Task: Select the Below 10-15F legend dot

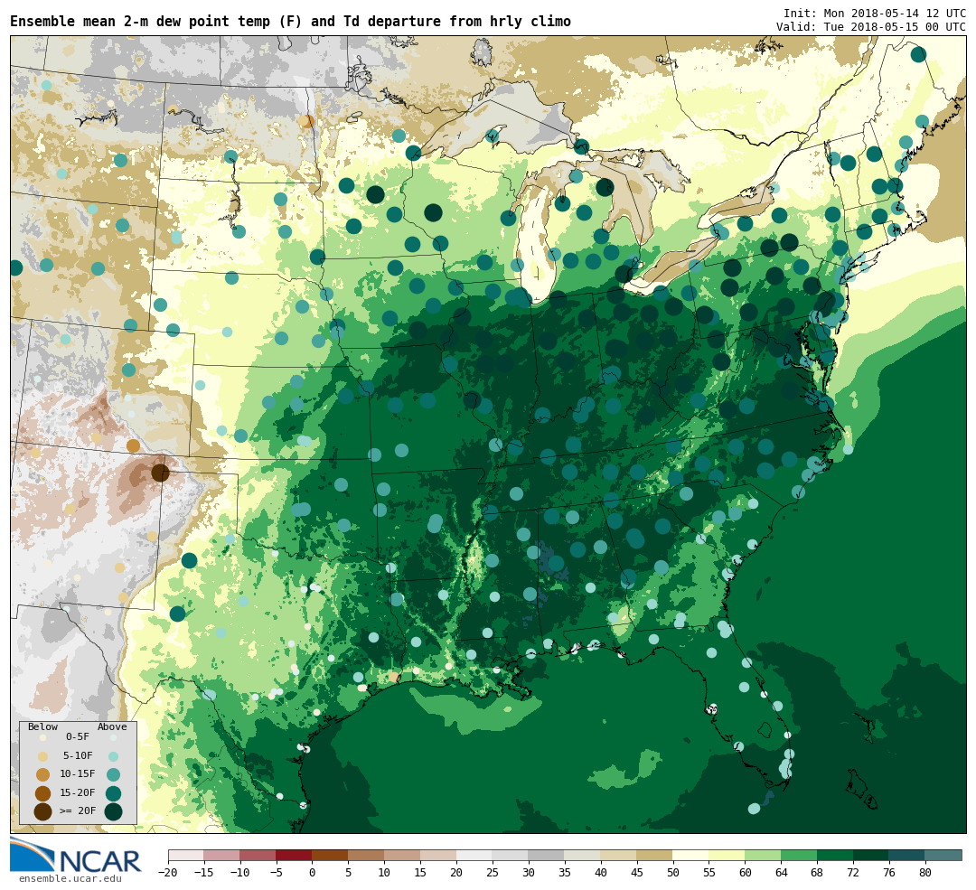Action: 43,775
